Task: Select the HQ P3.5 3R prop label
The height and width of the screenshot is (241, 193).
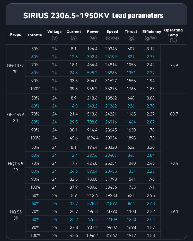Action: 15,167
